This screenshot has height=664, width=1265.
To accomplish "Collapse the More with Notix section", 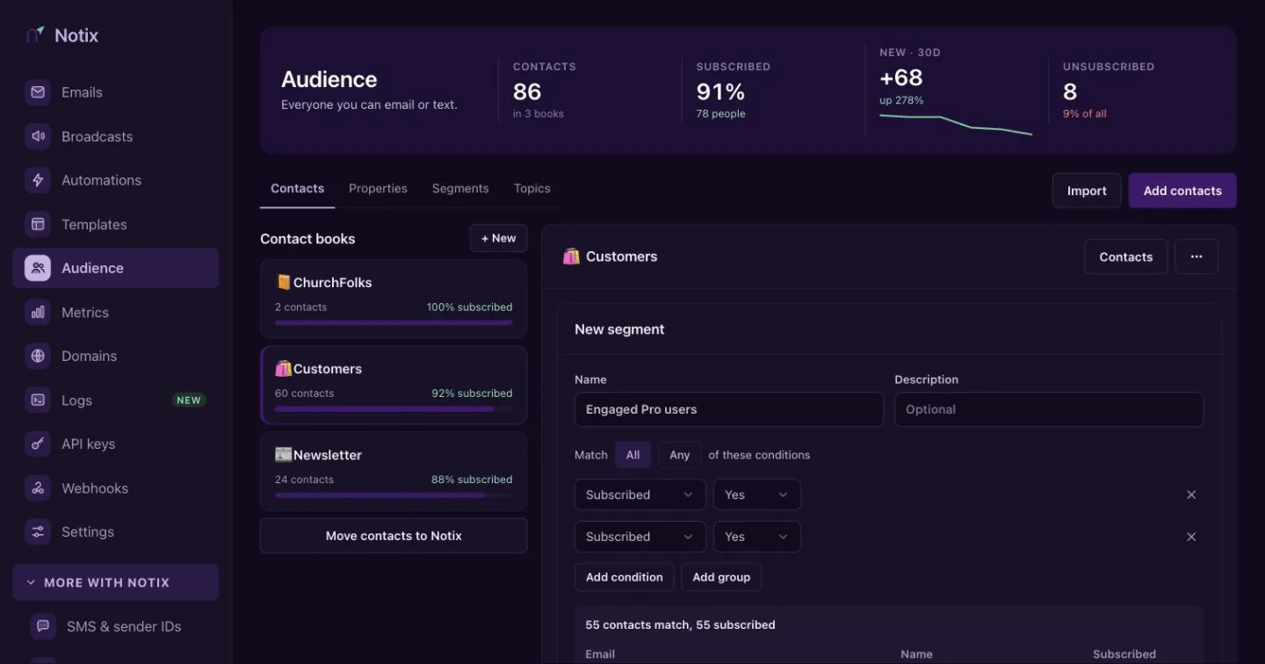I will (116, 582).
